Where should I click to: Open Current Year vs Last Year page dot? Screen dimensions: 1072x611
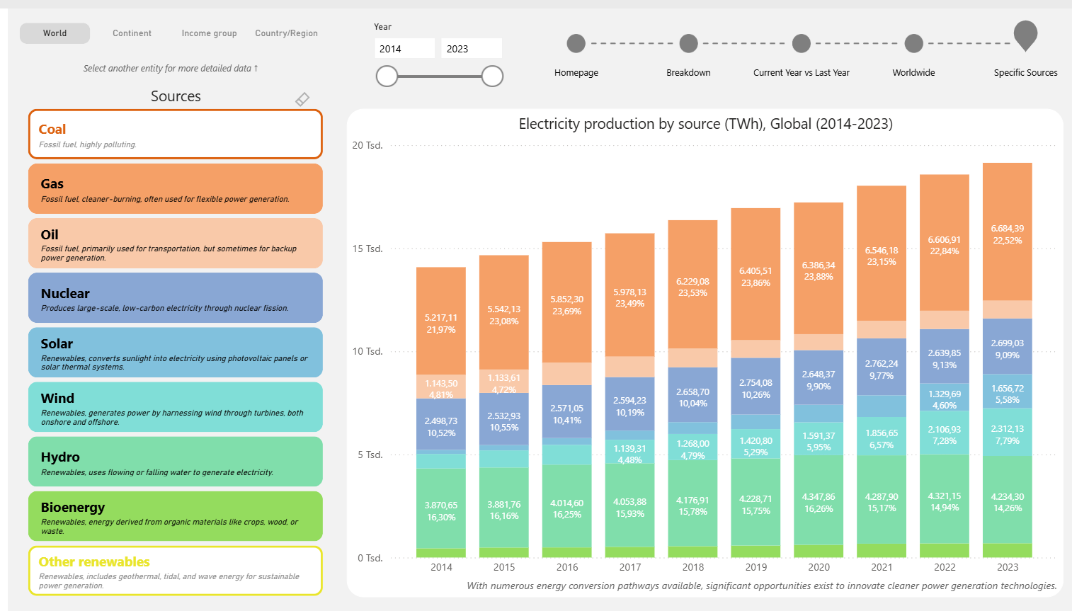click(801, 44)
